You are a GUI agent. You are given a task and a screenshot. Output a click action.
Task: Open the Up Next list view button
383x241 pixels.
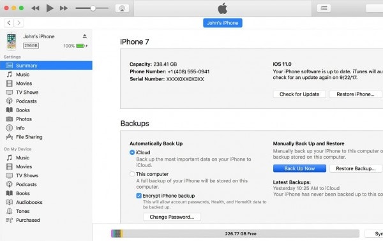pyautogui.click(x=324, y=8)
